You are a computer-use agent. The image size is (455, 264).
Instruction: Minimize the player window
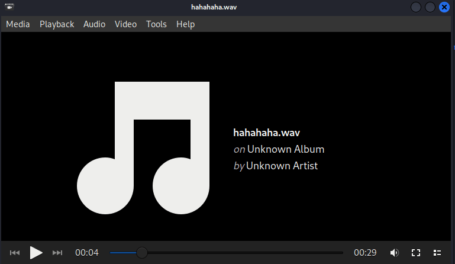click(x=416, y=7)
